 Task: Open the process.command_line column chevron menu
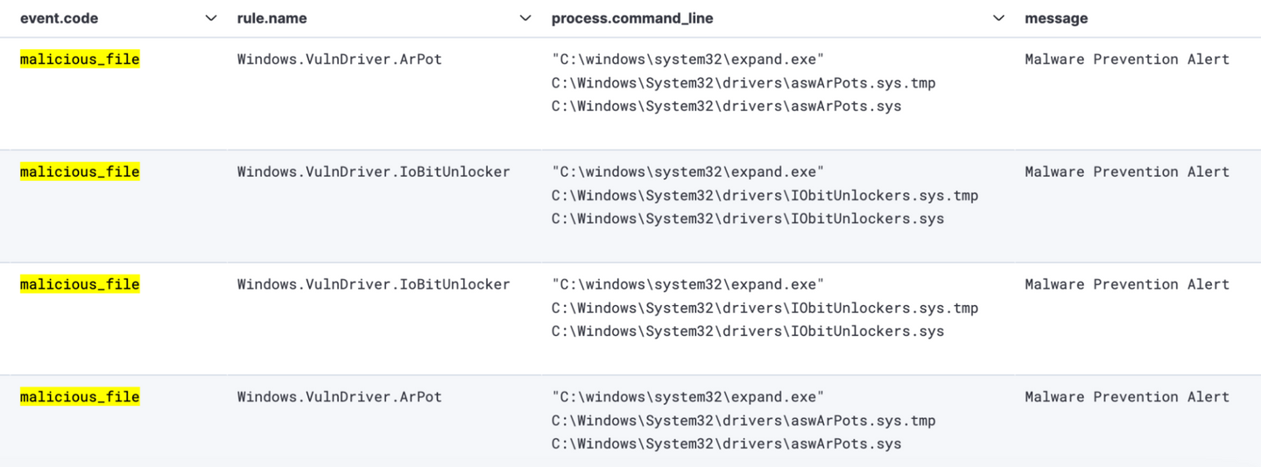click(x=998, y=18)
